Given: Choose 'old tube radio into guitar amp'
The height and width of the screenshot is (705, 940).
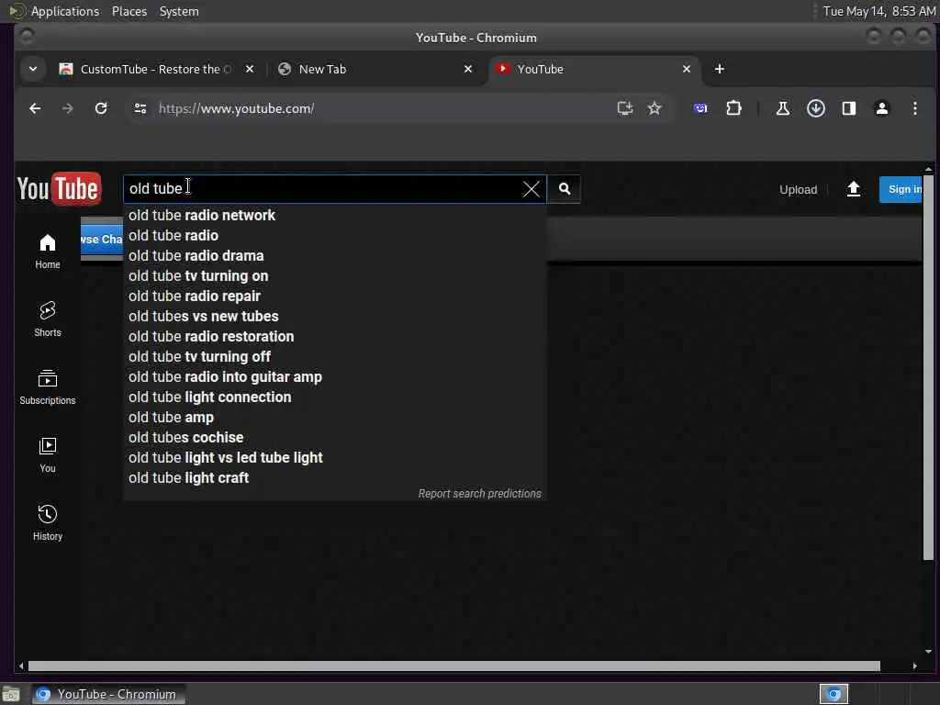Looking at the screenshot, I should click(x=334, y=377).
